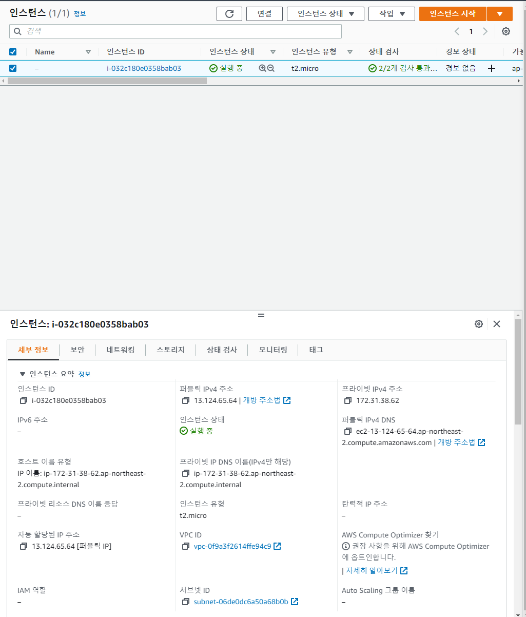
Task: Filter the 인스턴스 상태 column arrow
Action: pos(273,52)
